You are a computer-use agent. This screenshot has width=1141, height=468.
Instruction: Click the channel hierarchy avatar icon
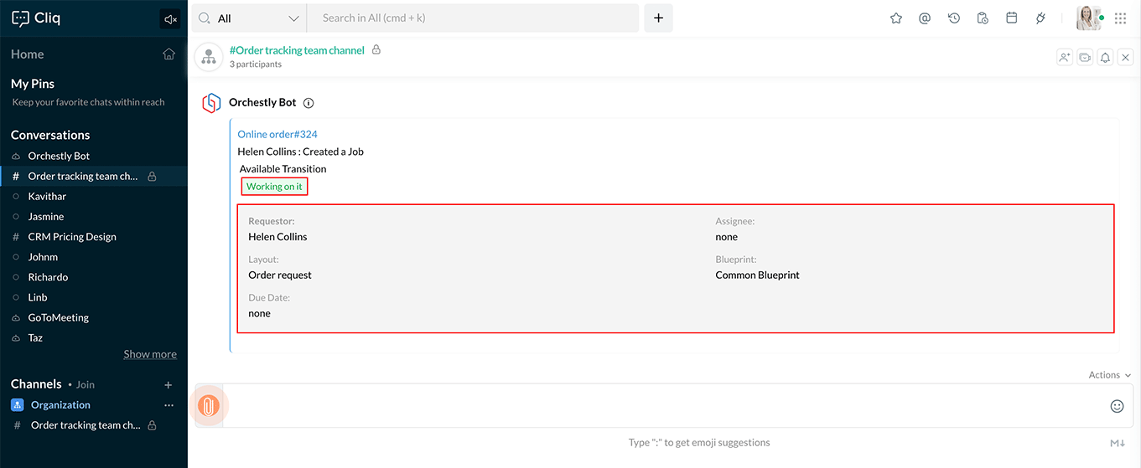point(208,57)
